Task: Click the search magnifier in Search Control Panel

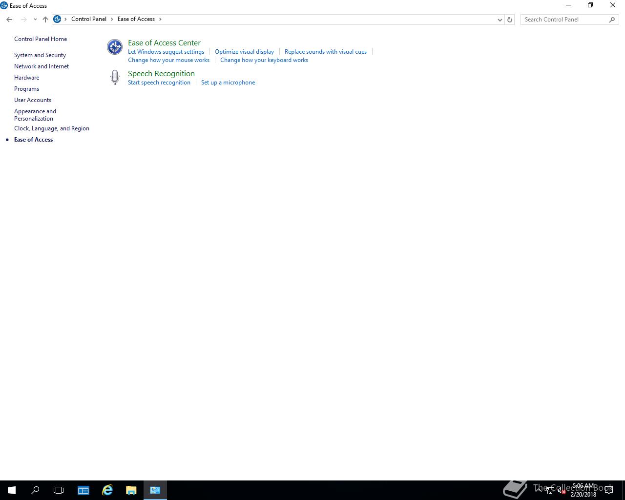Action: click(612, 20)
